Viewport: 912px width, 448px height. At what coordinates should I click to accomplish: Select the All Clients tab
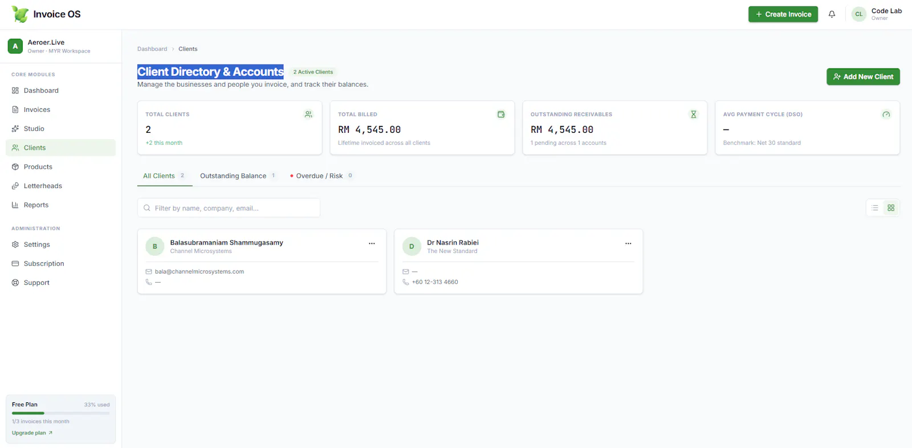click(164, 176)
